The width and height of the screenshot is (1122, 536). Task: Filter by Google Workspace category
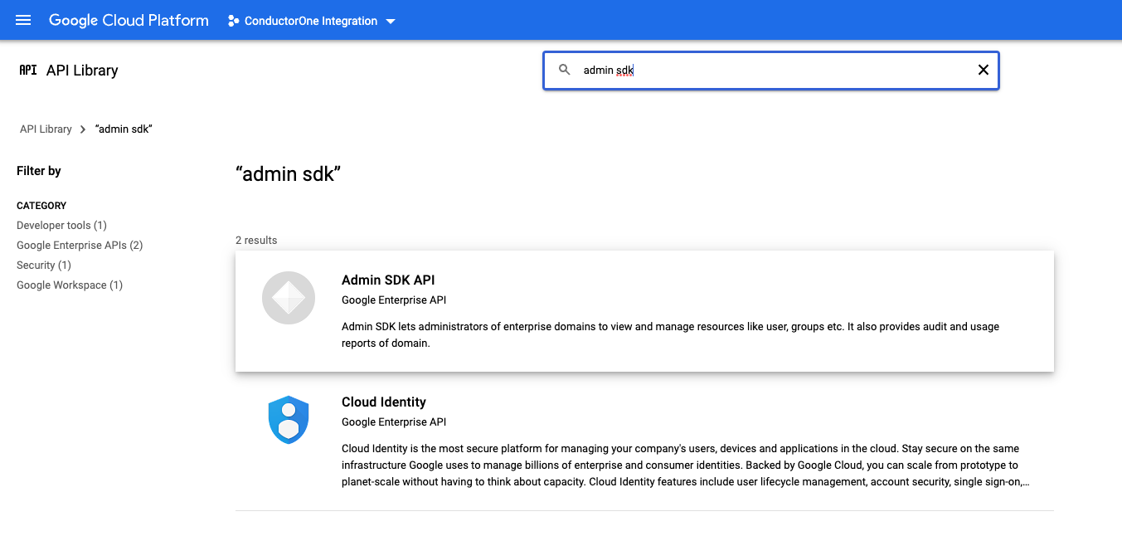pos(70,285)
